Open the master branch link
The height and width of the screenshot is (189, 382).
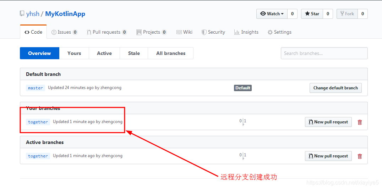point(36,88)
